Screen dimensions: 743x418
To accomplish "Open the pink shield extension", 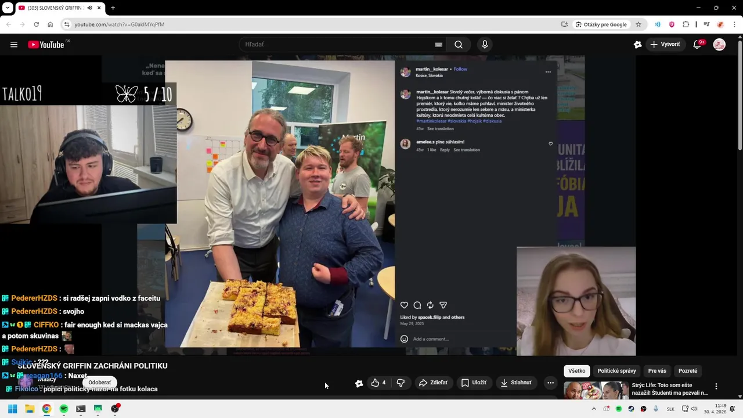I will (672, 24).
